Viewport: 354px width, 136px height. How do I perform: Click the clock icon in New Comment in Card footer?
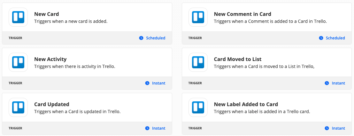click(x=321, y=38)
